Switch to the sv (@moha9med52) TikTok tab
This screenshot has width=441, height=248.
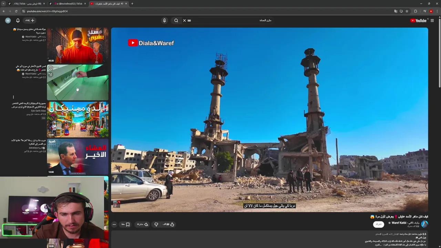click(67, 3)
